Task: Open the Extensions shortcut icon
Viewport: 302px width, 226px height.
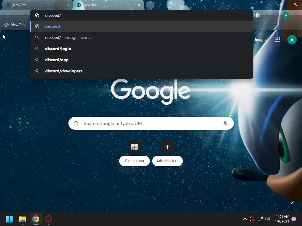Action: coord(134,147)
